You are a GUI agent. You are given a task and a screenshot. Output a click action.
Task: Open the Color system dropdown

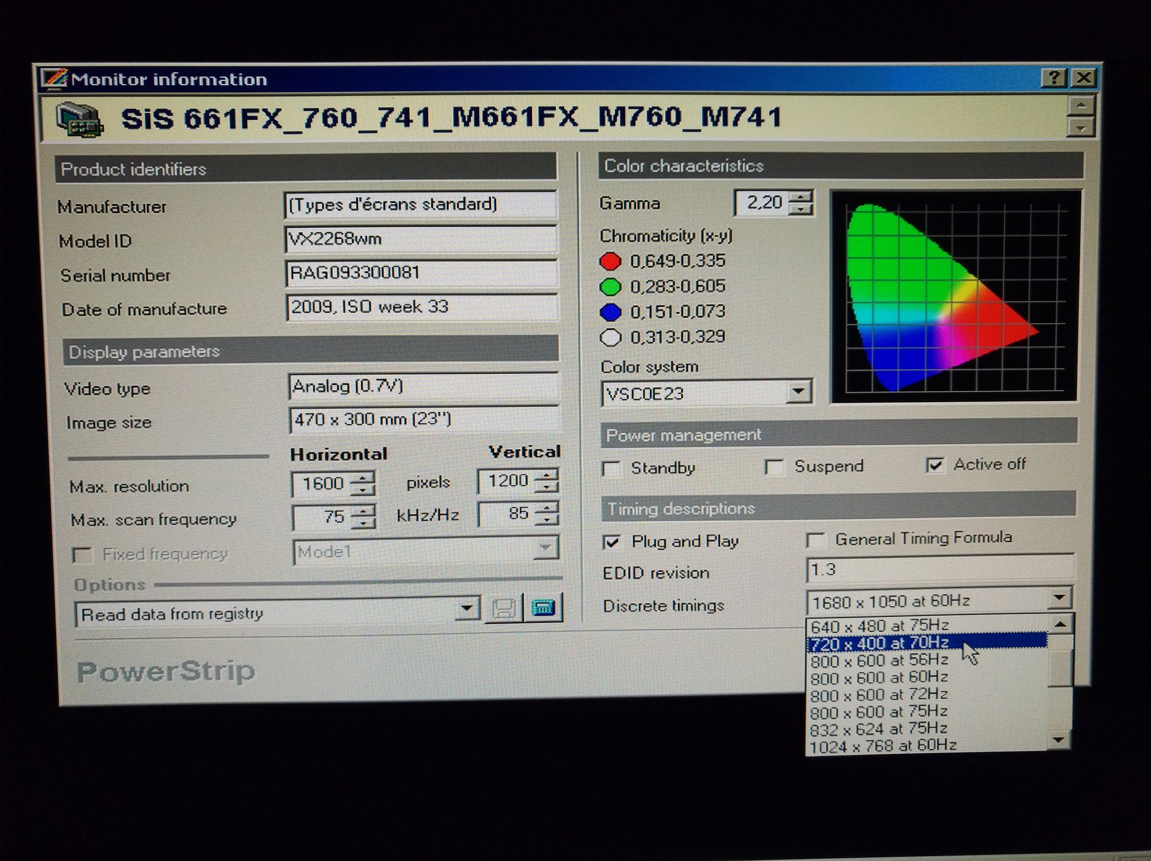point(798,392)
